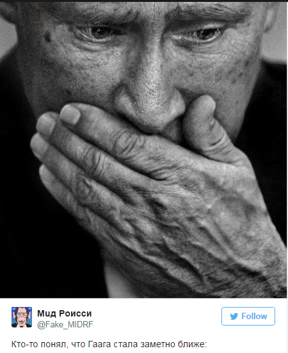This screenshot has height=353, width=288.
Task: Open the @Fake_MIDRF handle link
Action: (65, 324)
